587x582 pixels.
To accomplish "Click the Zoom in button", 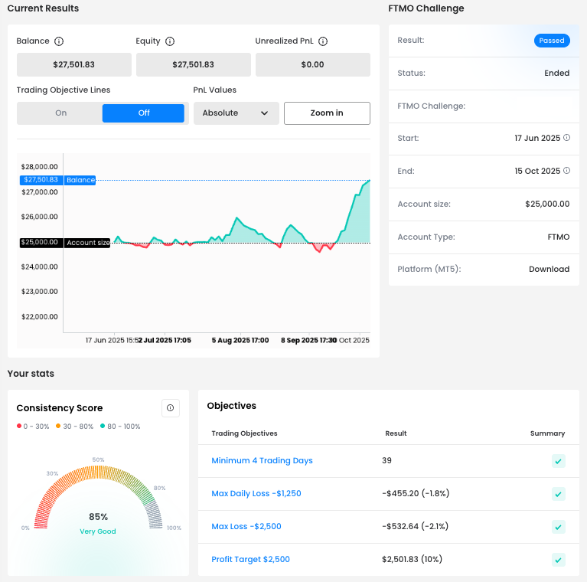I will tap(327, 113).
